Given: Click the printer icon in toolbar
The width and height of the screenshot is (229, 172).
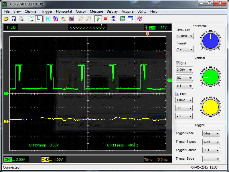Looking at the screenshot, I should click(21, 19).
